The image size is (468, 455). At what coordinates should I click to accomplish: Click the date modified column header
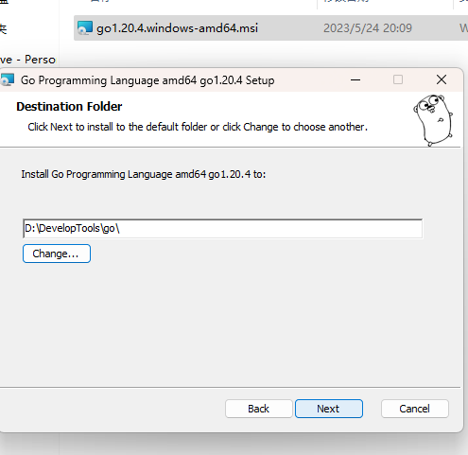coord(347,2)
